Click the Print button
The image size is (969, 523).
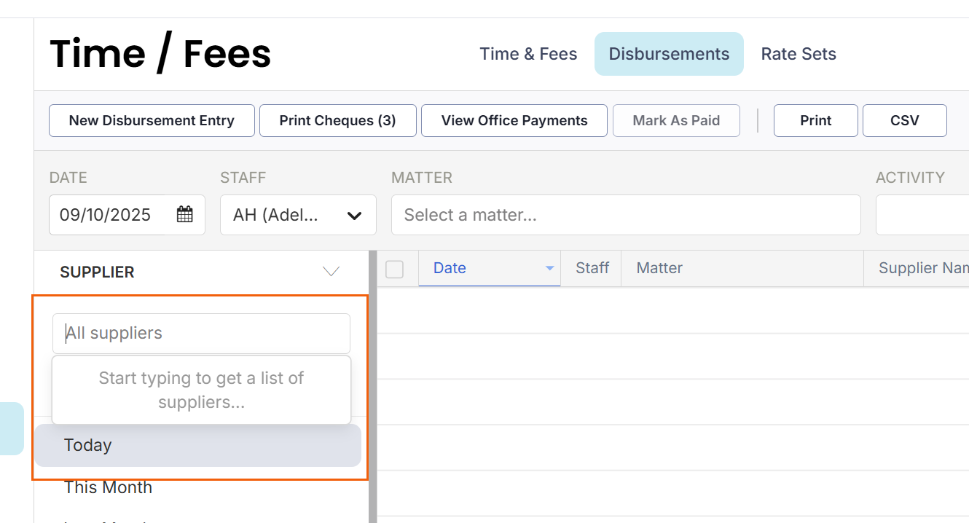click(815, 121)
